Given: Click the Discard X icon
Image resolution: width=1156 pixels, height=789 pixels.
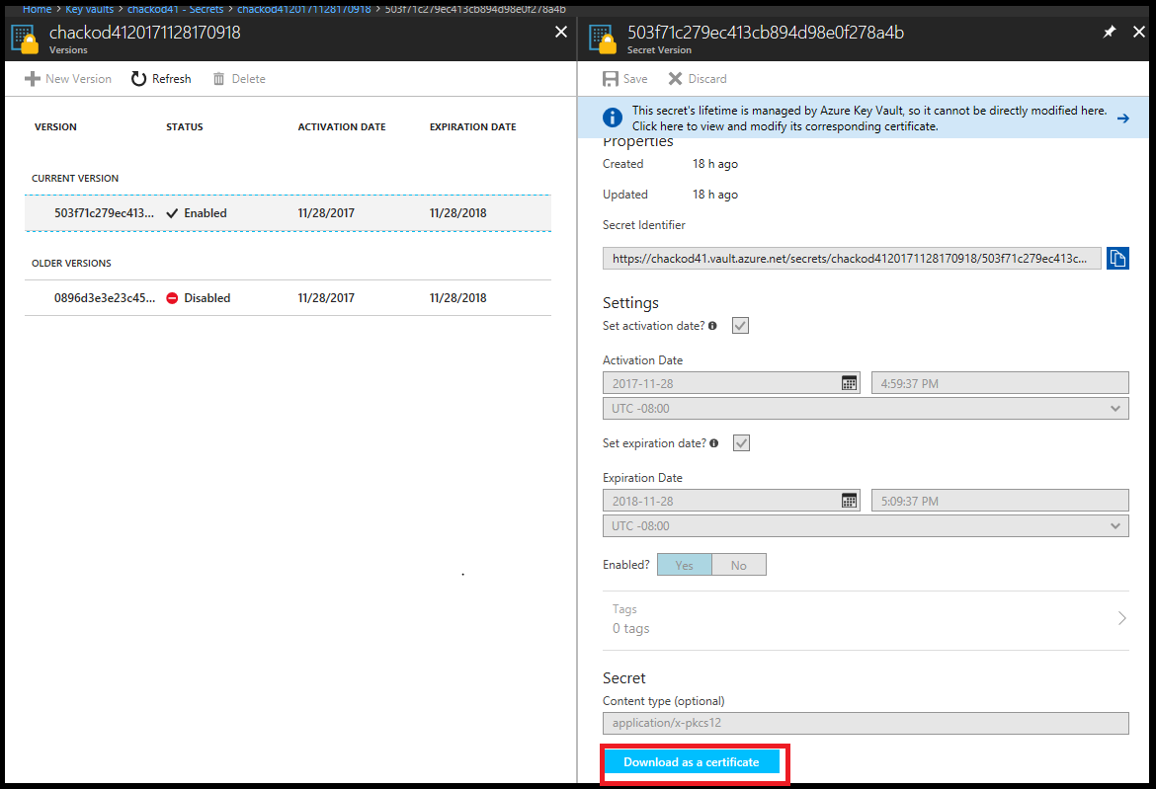Looking at the screenshot, I should point(675,79).
